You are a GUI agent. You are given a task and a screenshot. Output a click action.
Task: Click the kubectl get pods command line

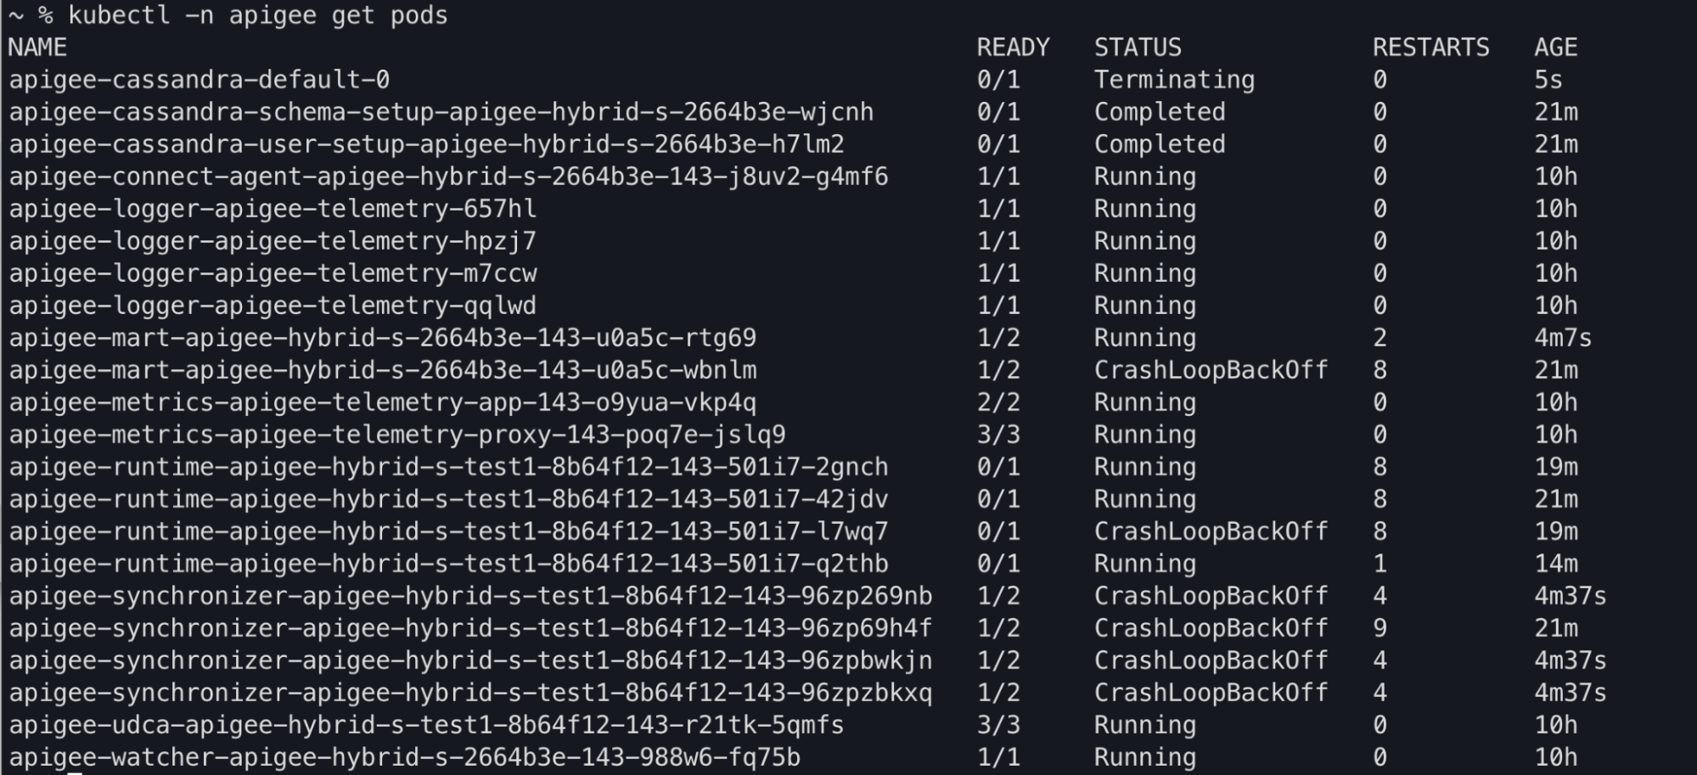click(x=257, y=15)
